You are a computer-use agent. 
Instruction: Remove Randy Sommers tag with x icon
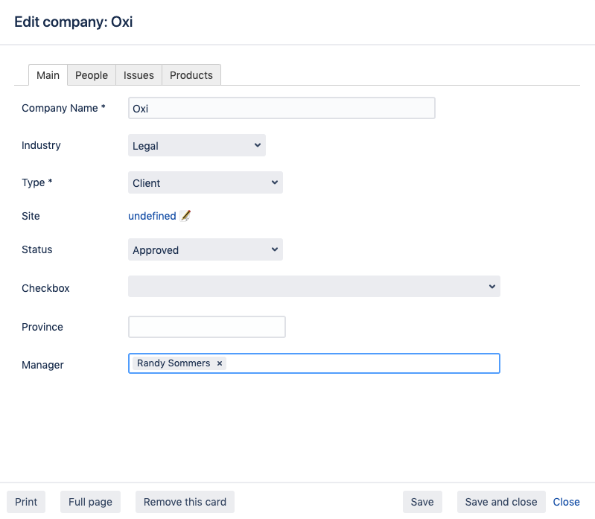coord(220,363)
